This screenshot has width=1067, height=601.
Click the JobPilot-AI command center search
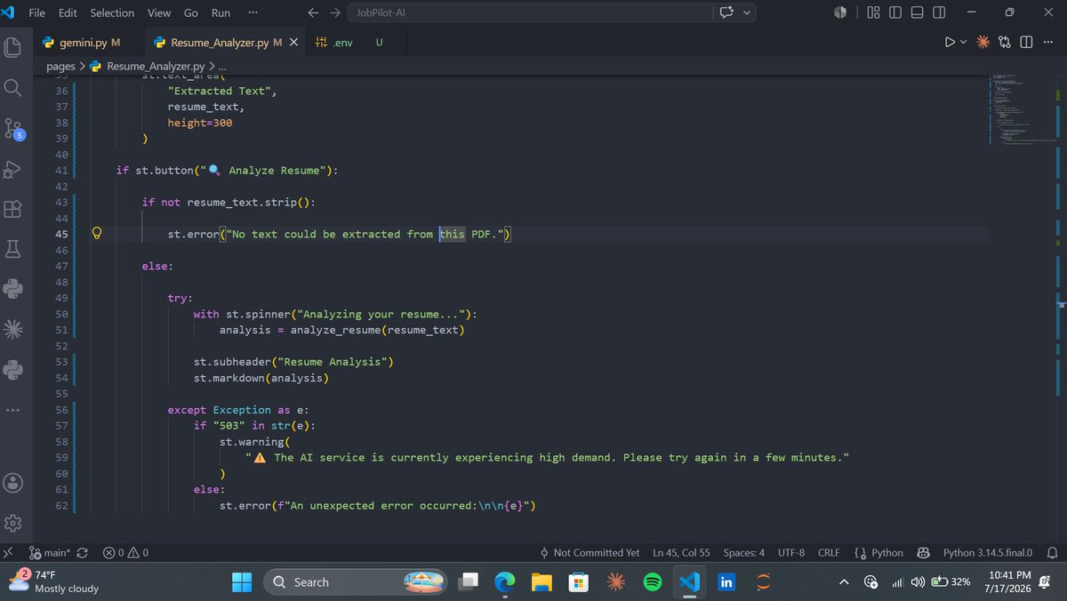[x=531, y=12]
